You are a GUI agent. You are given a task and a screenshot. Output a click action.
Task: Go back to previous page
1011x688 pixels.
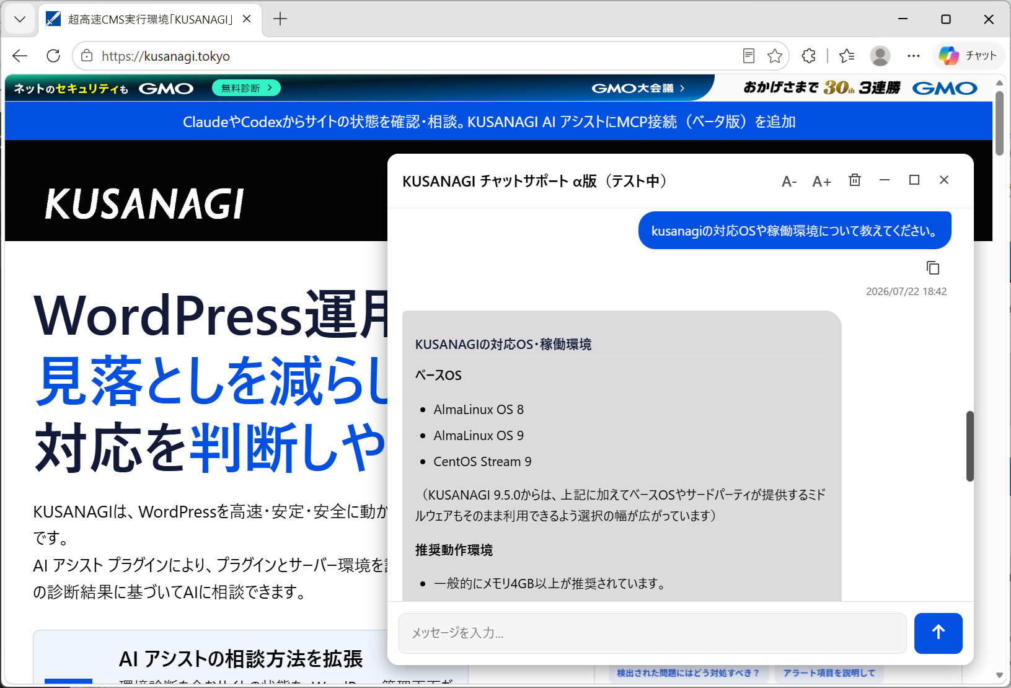(x=20, y=56)
